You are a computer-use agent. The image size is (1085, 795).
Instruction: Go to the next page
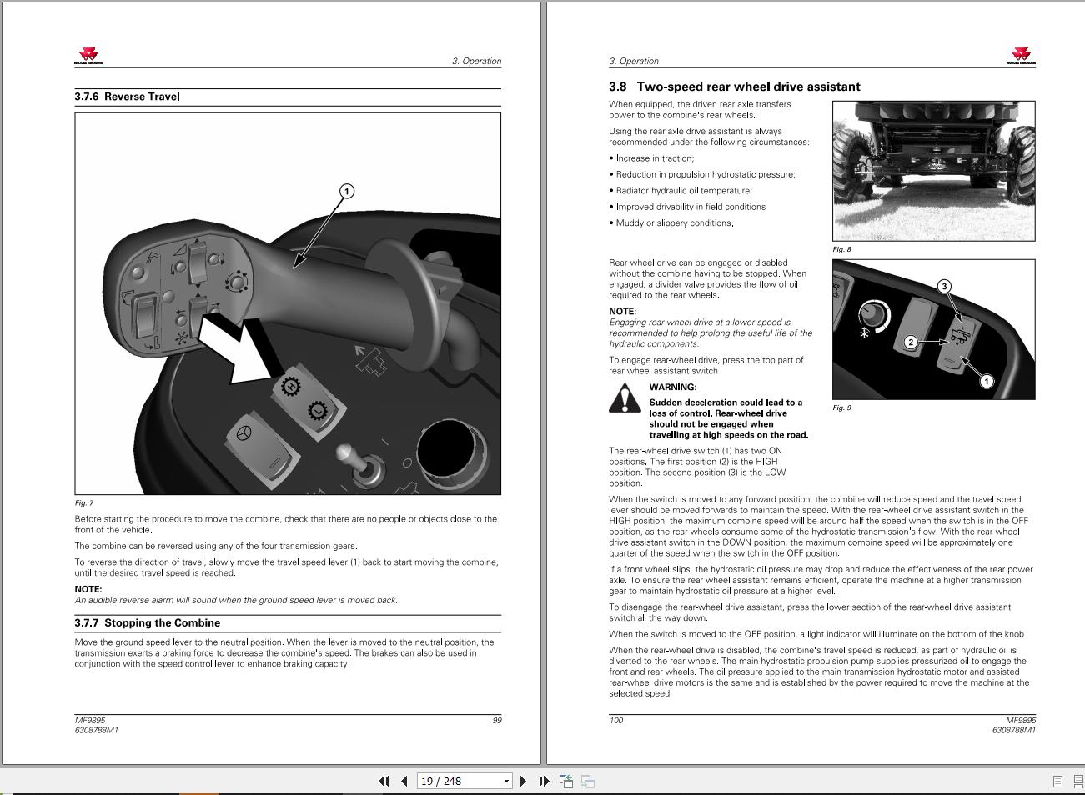523,781
